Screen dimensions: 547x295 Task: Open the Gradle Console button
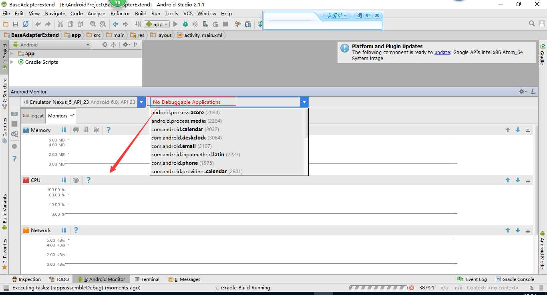click(x=515, y=279)
